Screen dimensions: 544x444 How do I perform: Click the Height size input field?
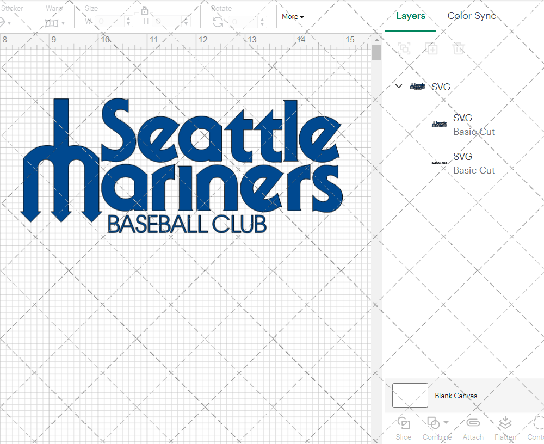pos(167,22)
